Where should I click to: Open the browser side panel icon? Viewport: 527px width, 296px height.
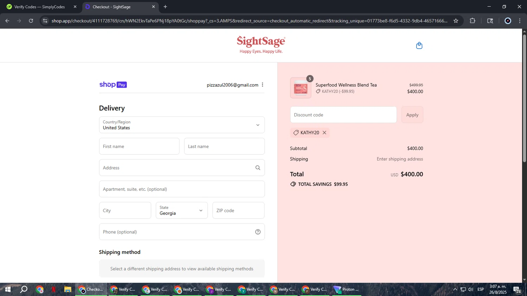tap(490, 21)
